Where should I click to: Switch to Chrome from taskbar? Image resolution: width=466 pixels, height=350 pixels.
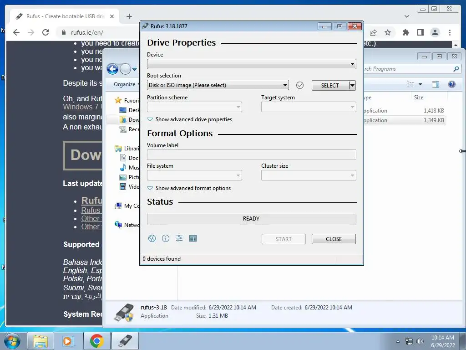[96, 341]
